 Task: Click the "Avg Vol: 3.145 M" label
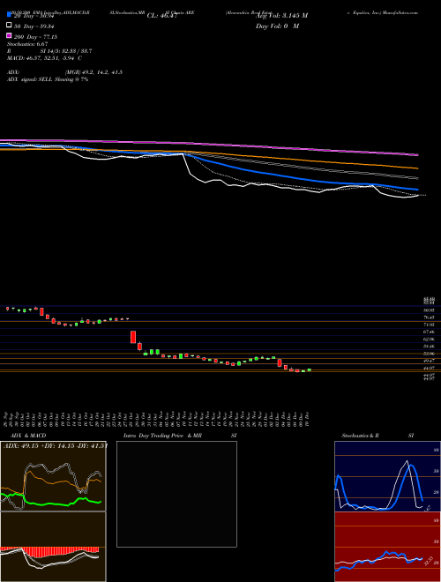[281, 16]
